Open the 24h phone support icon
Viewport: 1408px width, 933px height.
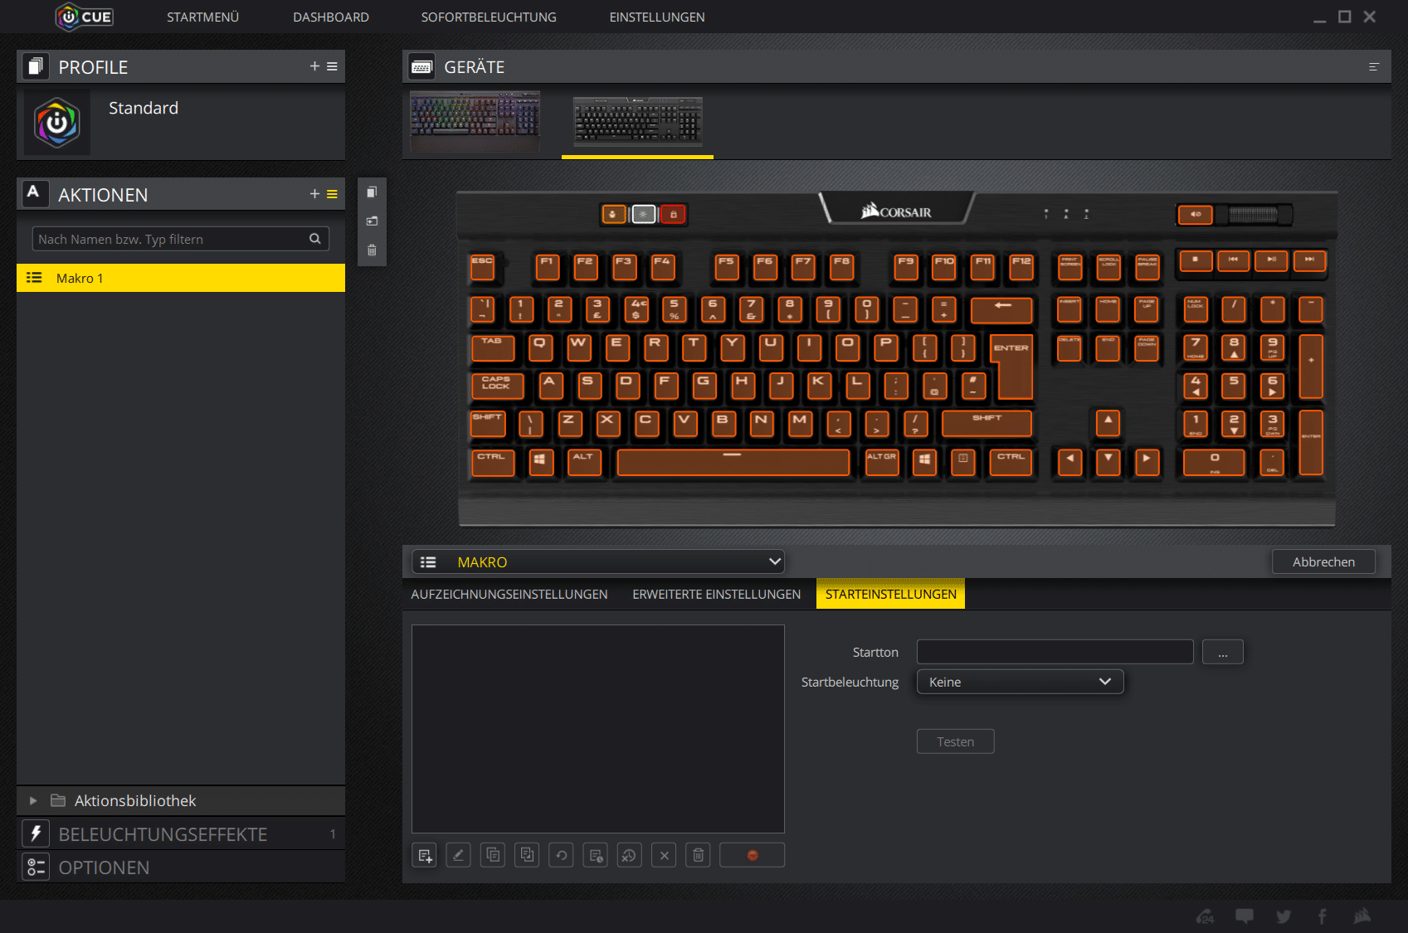coord(1205,916)
